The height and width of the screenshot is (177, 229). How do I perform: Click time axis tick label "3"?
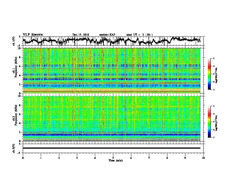(x=77, y=158)
